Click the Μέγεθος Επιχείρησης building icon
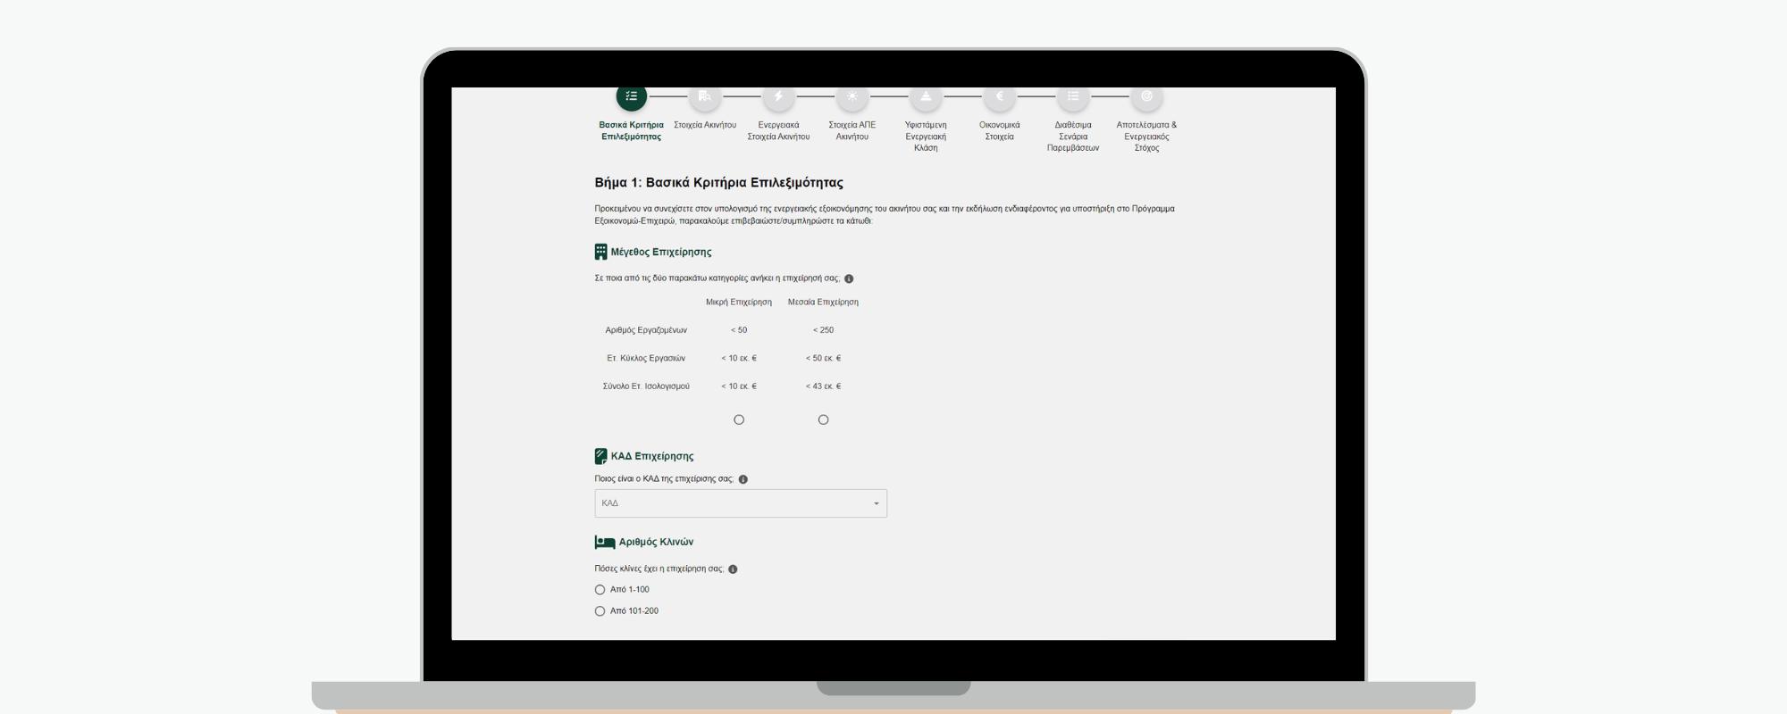The height and width of the screenshot is (714, 1787). click(x=600, y=252)
